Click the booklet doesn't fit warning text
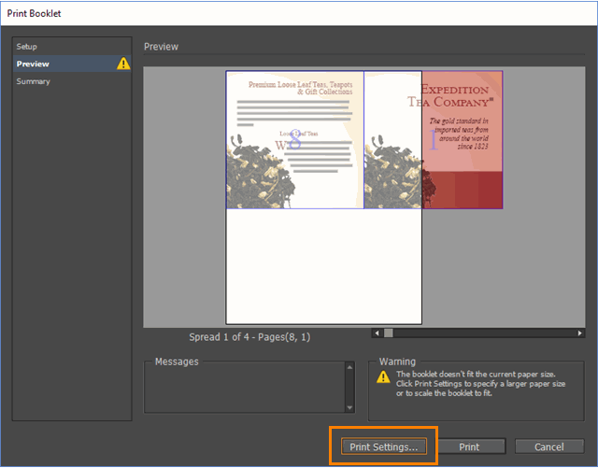Viewport: 598px width, 468px height. [x=480, y=384]
